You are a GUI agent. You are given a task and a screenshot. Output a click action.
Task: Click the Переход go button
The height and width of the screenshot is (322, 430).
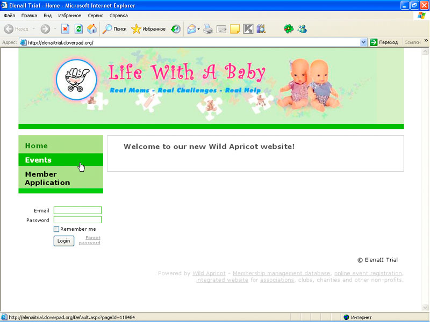pos(384,42)
